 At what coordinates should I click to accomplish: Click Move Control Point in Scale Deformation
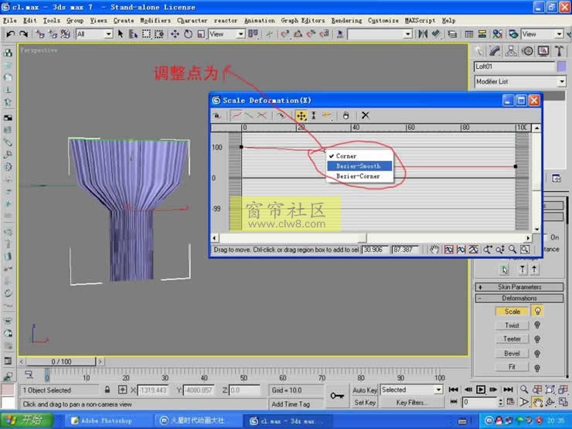(x=301, y=116)
